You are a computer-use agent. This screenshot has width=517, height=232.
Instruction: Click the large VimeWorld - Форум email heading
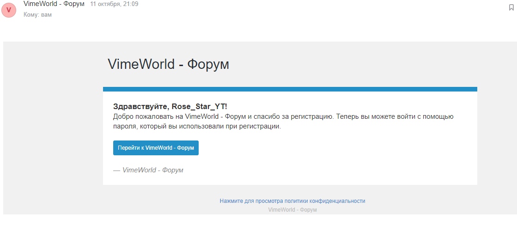168,64
